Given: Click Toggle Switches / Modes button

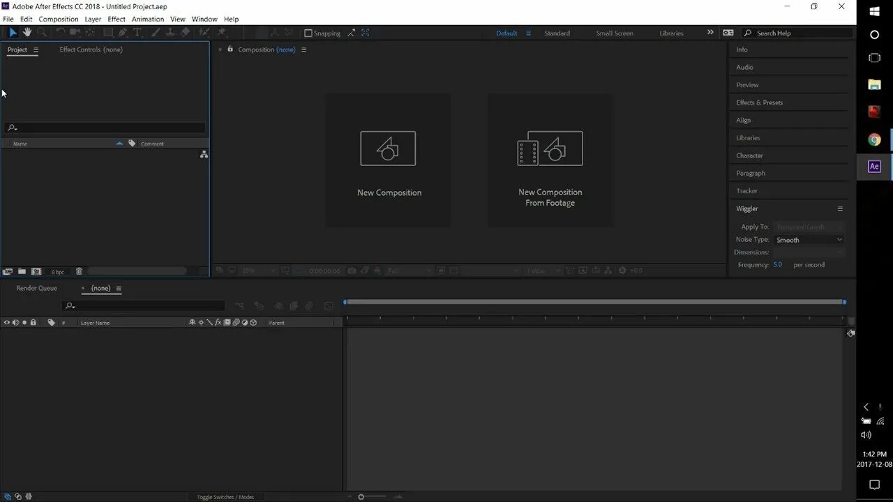Looking at the screenshot, I should coord(225,497).
